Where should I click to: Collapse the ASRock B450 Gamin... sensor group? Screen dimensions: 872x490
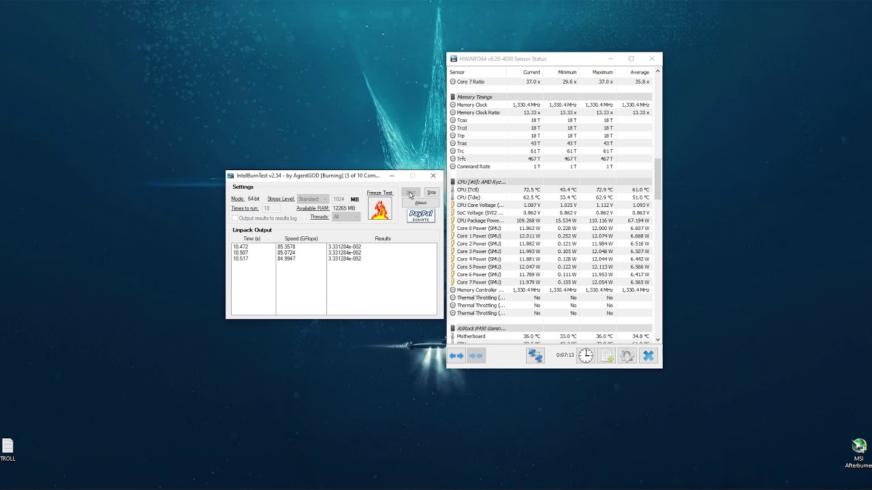[550, 328]
